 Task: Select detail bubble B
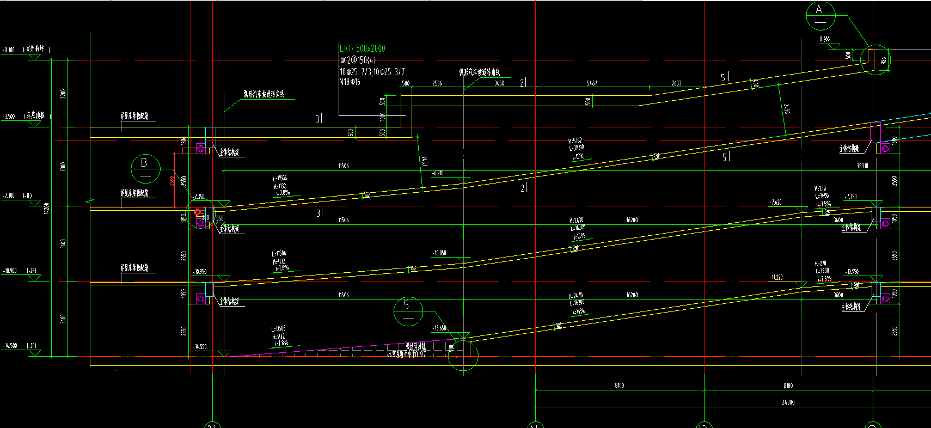pos(145,168)
